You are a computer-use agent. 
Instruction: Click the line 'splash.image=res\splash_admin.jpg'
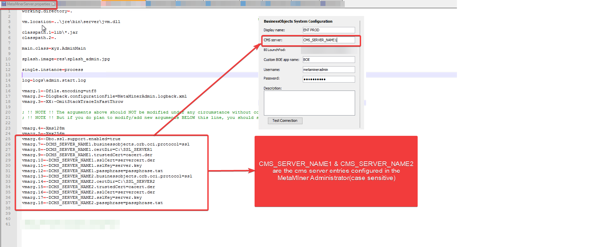[x=66, y=59]
